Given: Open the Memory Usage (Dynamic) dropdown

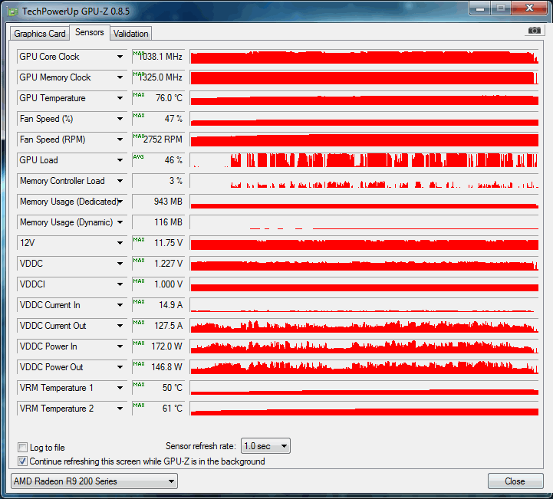Looking at the screenshot, I should pos(120,222).
